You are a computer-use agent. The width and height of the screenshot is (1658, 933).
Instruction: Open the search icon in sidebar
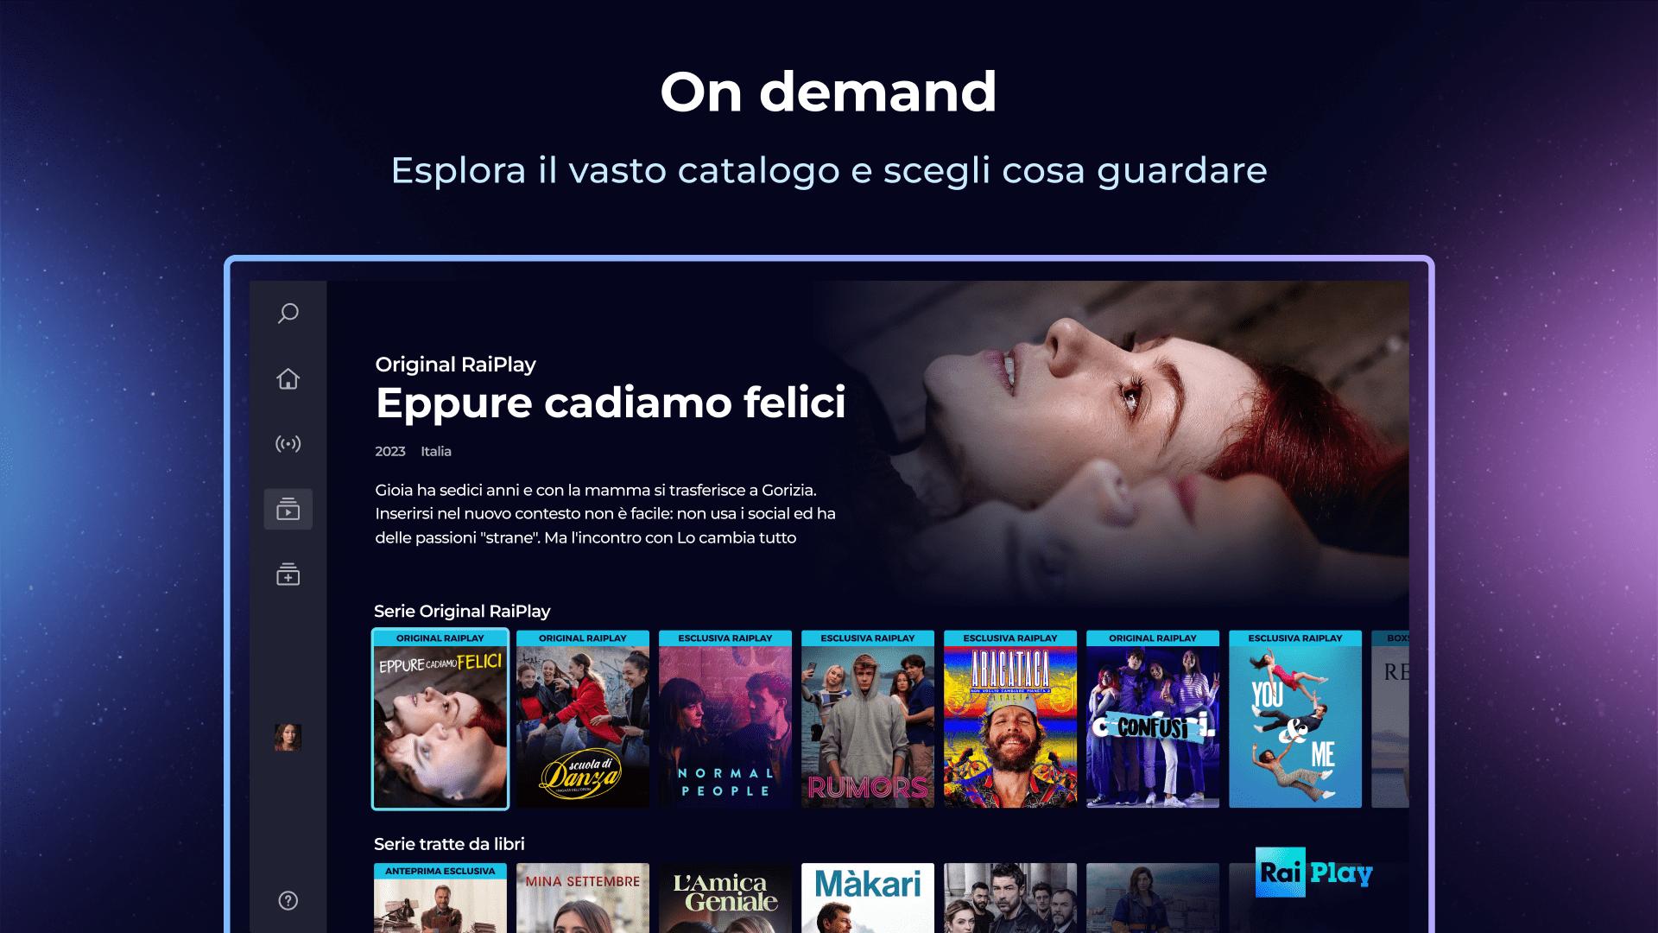point(288,313)
